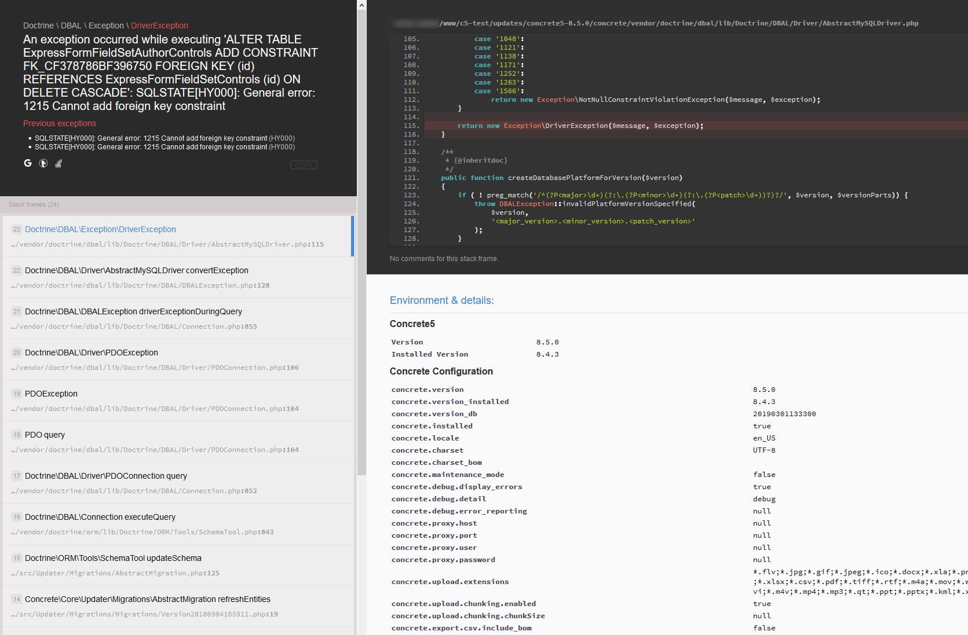Screen dimensions: 968x635
Task: Search the exception on Google
Action: tap(27, 163)
